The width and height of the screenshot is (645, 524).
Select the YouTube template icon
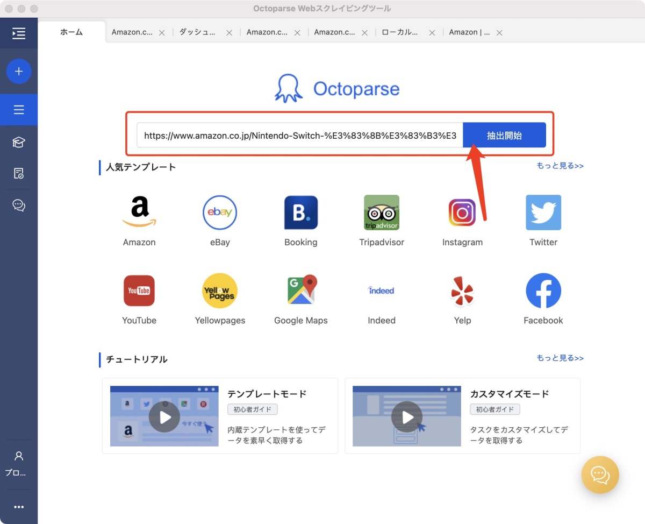coord(139,291)
